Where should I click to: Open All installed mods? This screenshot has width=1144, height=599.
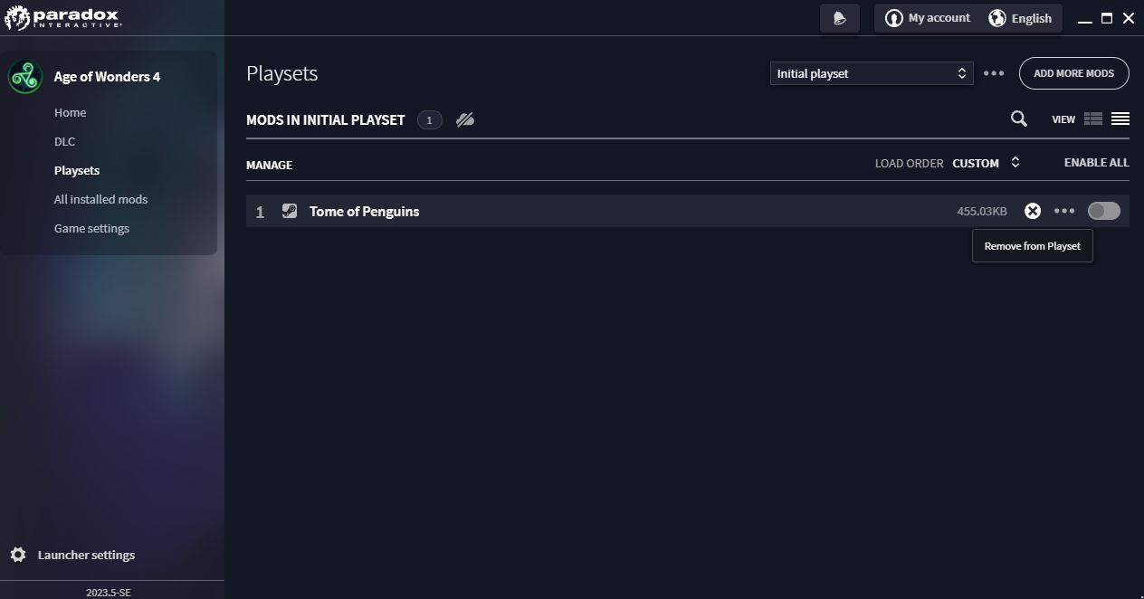pos(100,199)
